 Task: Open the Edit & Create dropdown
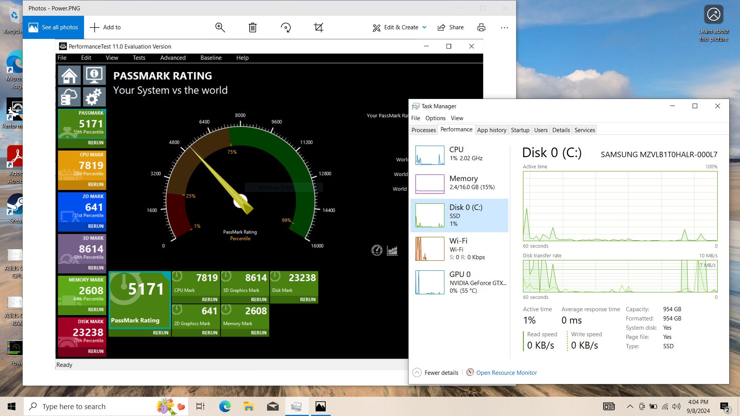coord(400,27)
